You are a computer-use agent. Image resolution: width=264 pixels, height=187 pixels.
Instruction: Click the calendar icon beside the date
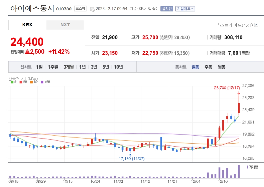point(92,9)
